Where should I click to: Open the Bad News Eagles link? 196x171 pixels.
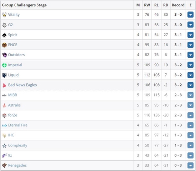22,85
